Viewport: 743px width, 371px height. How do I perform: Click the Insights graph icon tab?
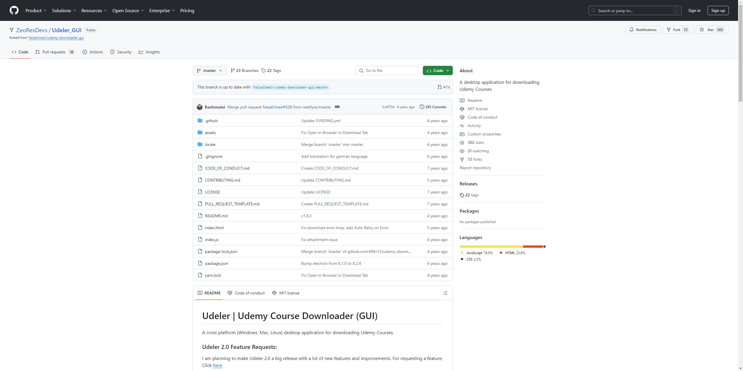149,52
